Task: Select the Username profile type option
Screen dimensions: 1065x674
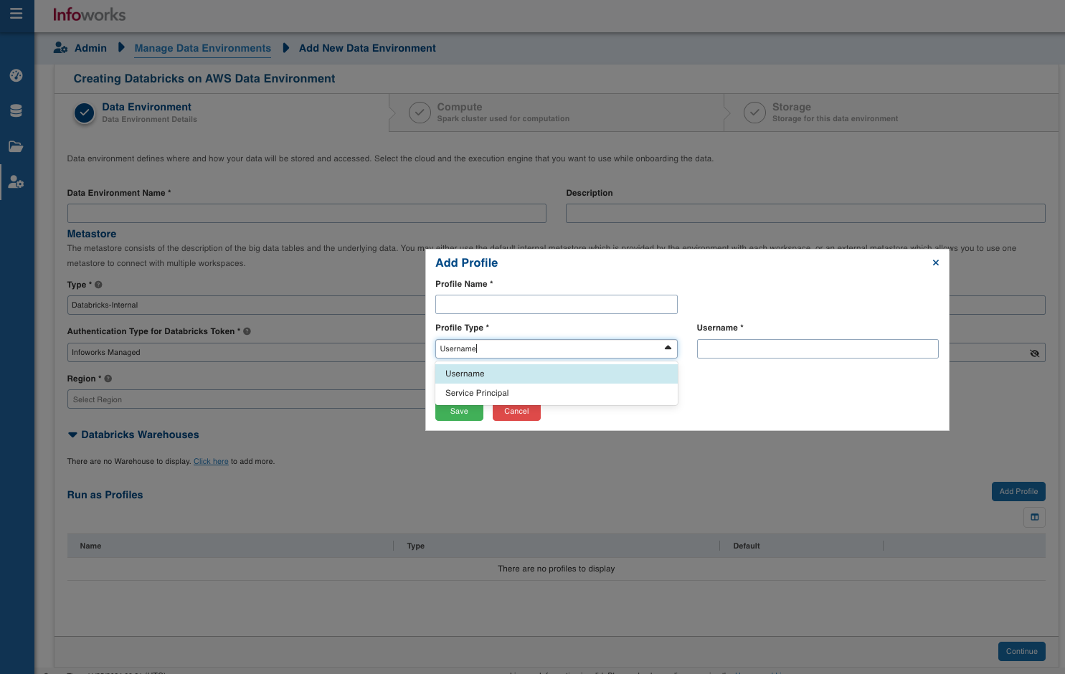Action: pyautogui.click(x=556, y=374)
